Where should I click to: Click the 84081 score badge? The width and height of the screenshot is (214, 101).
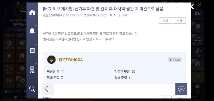175,60
